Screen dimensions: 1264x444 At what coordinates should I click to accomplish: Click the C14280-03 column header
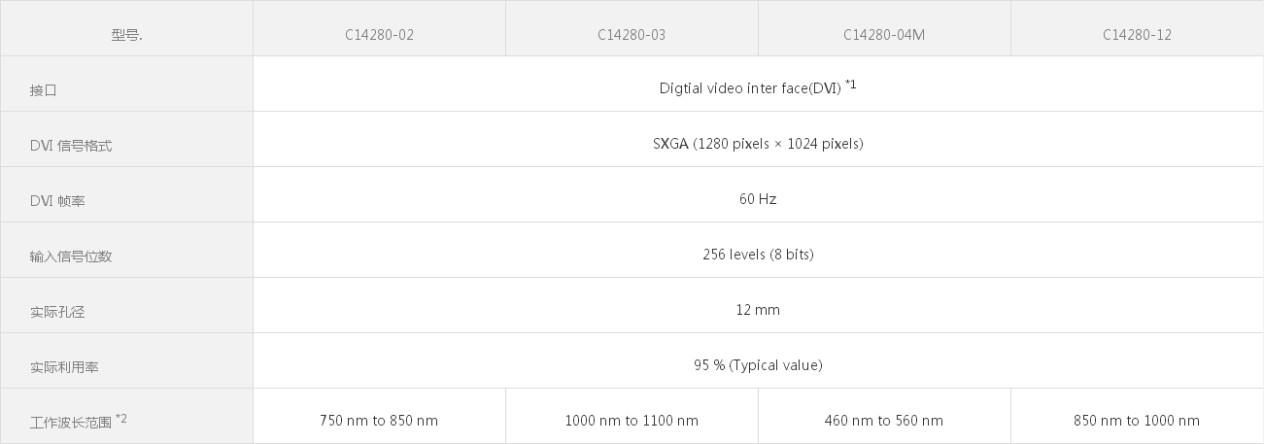(632, 35)
